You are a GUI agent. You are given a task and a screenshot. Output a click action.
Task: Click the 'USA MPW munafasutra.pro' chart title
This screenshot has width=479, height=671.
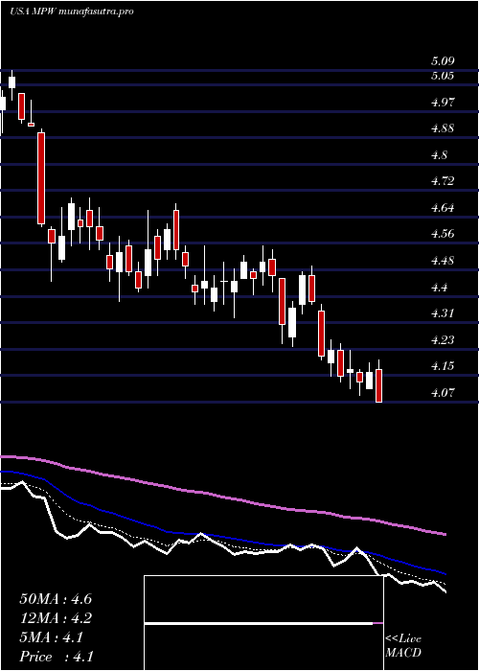coord(72,12)
